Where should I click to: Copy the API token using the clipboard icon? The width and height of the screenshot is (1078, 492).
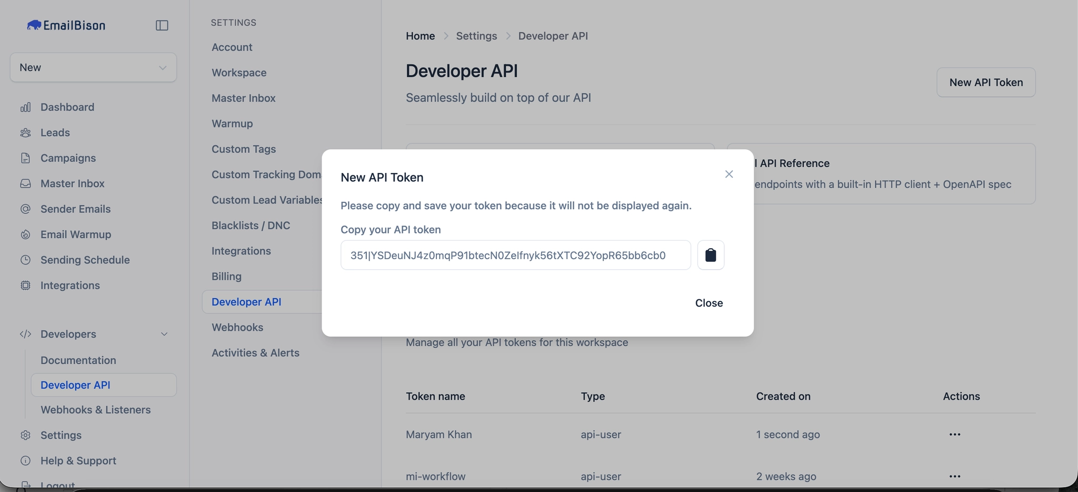tap(710, 255)
